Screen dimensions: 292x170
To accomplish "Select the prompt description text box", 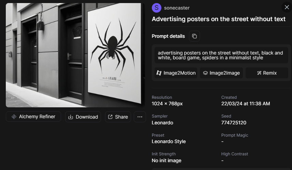I will click(220, 55).
